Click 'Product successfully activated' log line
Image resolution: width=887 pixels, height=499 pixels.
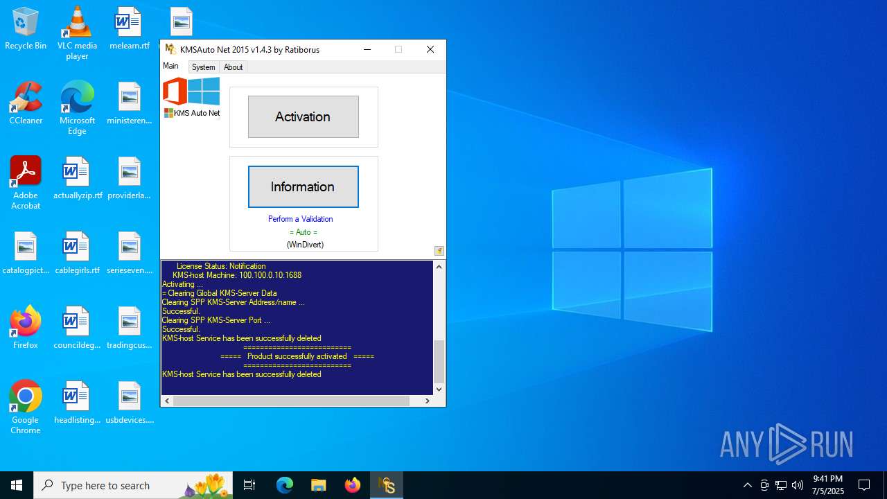click(297, 356)
